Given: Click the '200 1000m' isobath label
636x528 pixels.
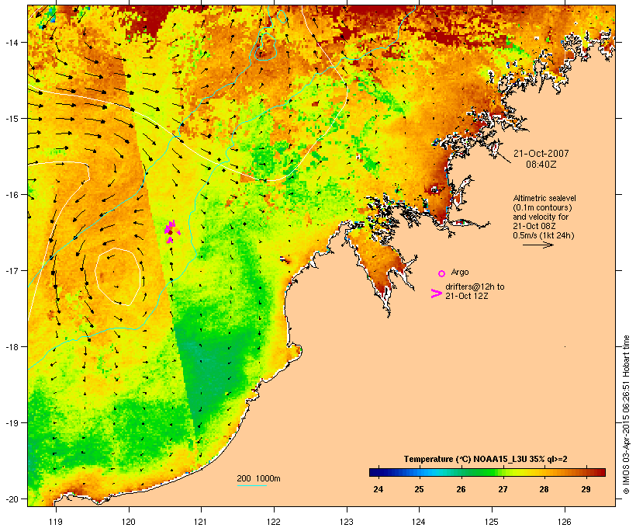Looking at the screenshot, I should click(258, 478).
